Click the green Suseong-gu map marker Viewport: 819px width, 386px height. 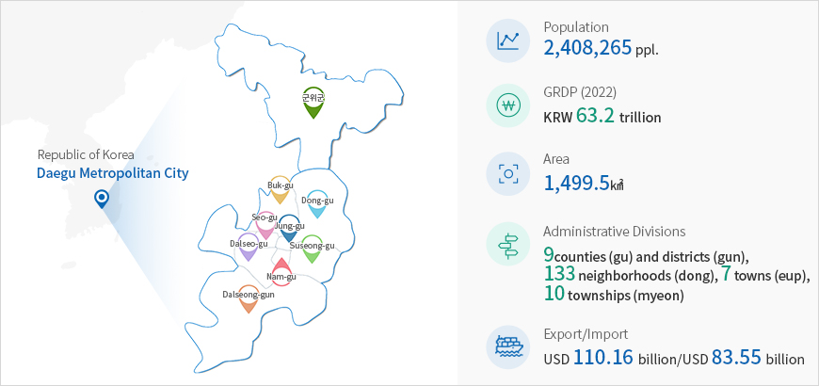point(312,249)
